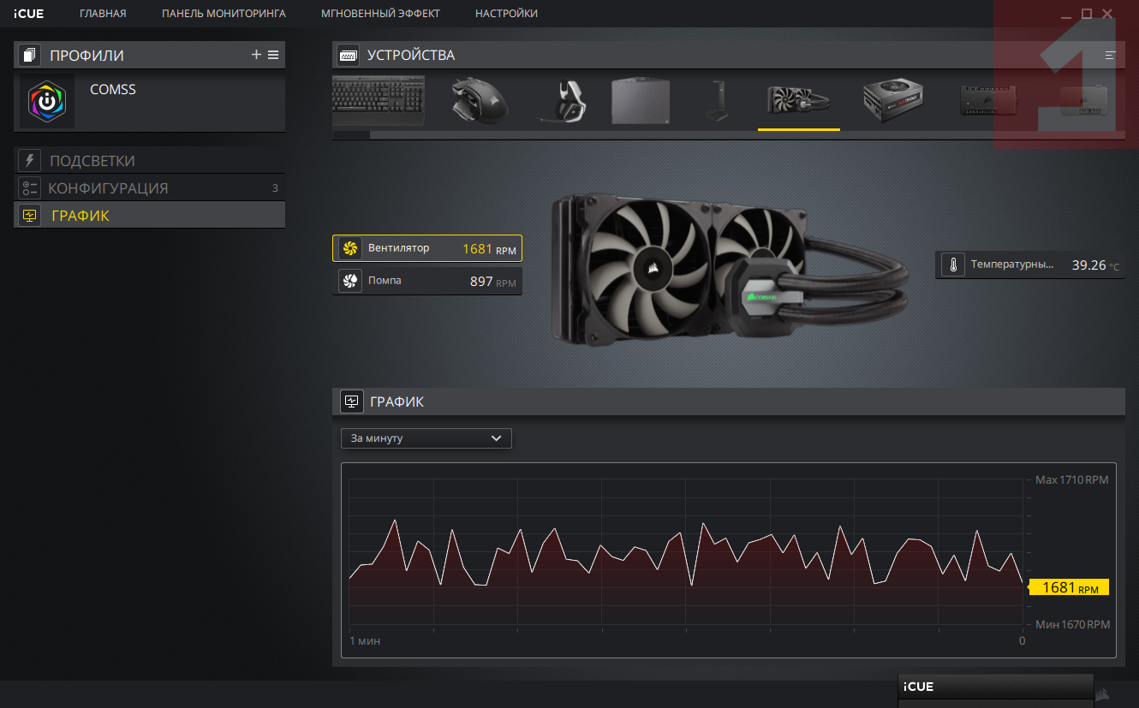The height and width of the screenshot is (708, 1139).
Task: Click the ПОДСВЕТКИ lightning bolt icon
Action: pyautogui.click(x=30, y=160)
